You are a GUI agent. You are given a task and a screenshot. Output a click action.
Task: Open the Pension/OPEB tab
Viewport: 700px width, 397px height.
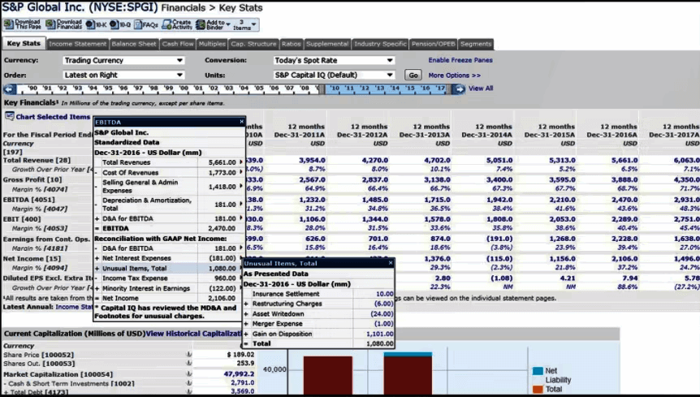[434, 44]
